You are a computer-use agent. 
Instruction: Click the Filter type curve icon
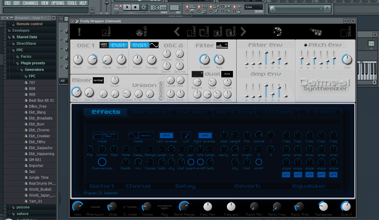(x=222, y=45)
